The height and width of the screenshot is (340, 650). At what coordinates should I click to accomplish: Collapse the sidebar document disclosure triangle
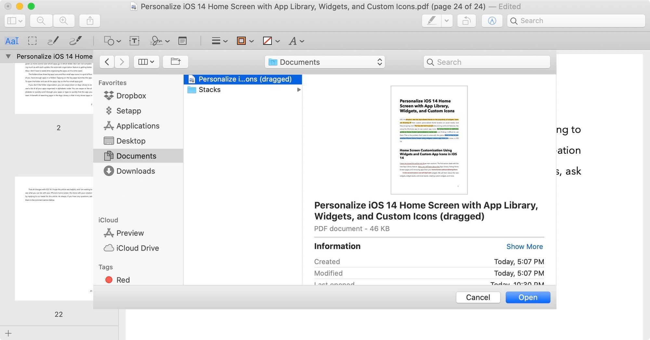pyautogui.click(x=8, y=57)
